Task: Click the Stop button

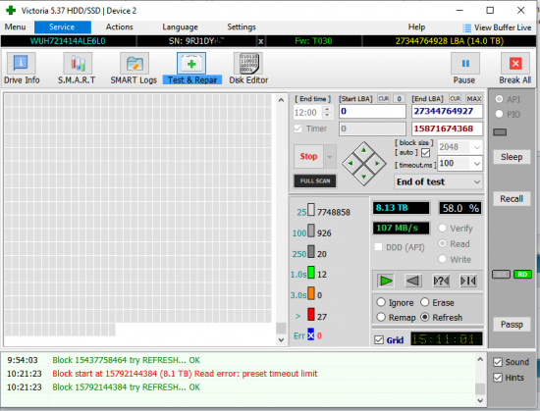Action: 308,157
